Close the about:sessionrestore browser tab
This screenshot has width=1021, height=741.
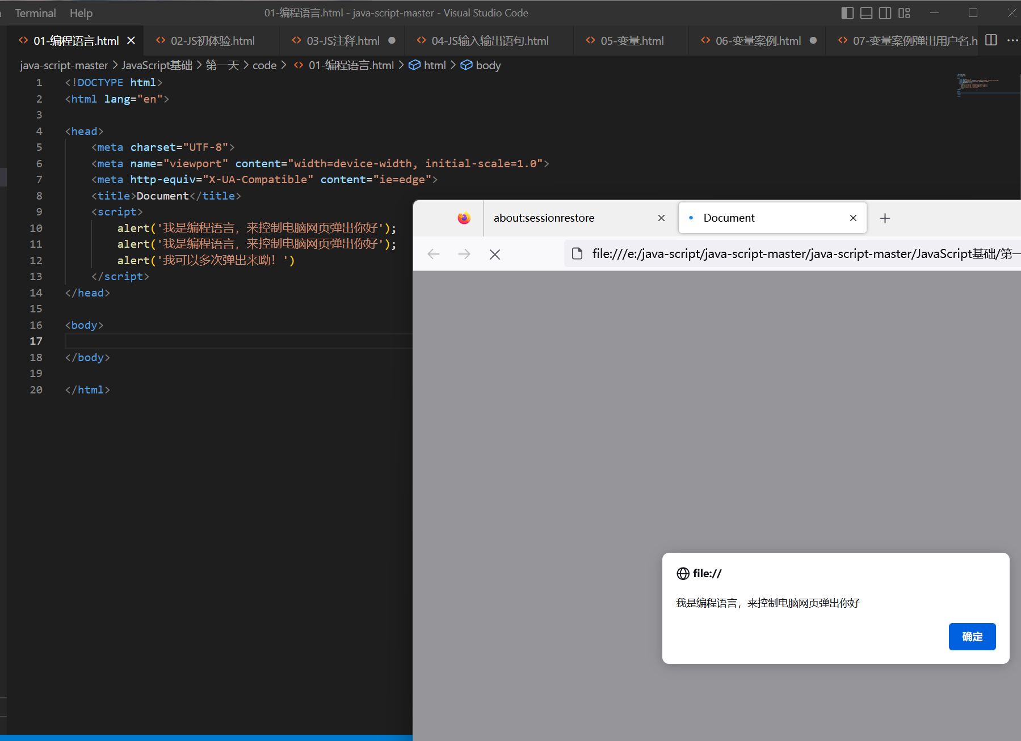661,218
